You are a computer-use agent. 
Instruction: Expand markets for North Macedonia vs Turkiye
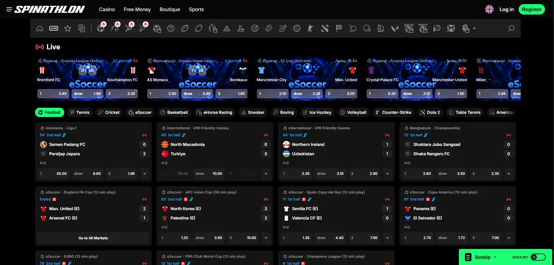(x=266, y=174)
